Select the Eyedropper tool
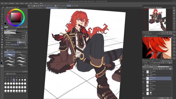 click(2, 23)
